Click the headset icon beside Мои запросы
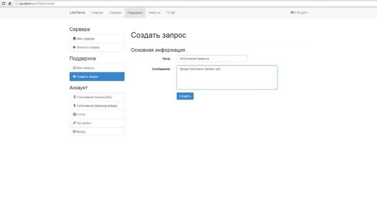This screenshot has height=212, width=377. click(74, 68)
